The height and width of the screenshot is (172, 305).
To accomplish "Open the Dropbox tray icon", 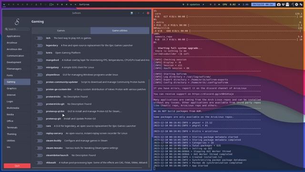I will point(283,4).
